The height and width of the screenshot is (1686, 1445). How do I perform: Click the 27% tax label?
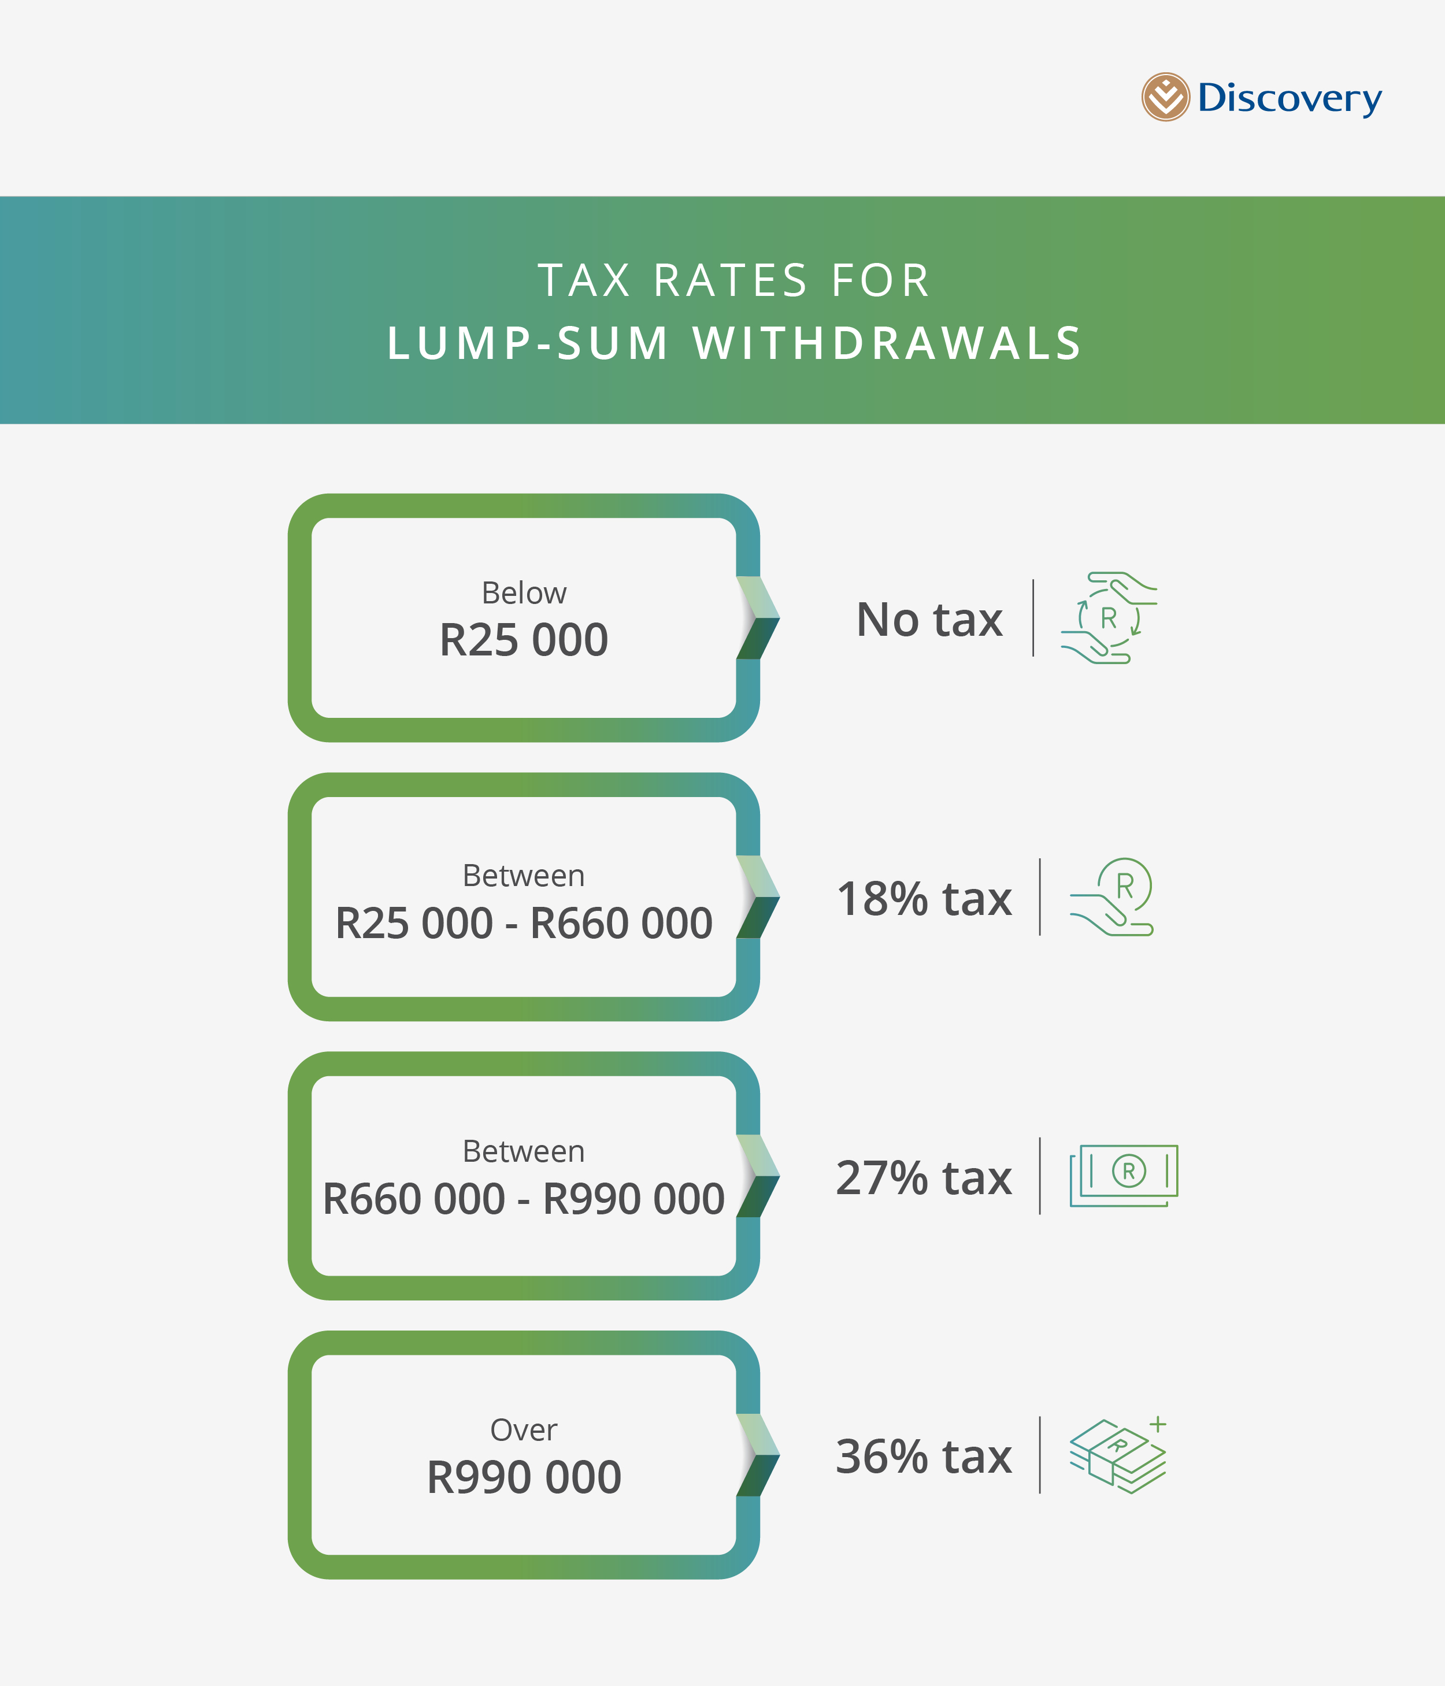click(924, 1177)
